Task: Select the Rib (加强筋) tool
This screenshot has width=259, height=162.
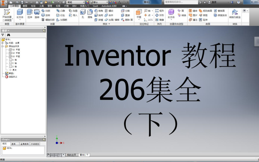Action: 62,20
